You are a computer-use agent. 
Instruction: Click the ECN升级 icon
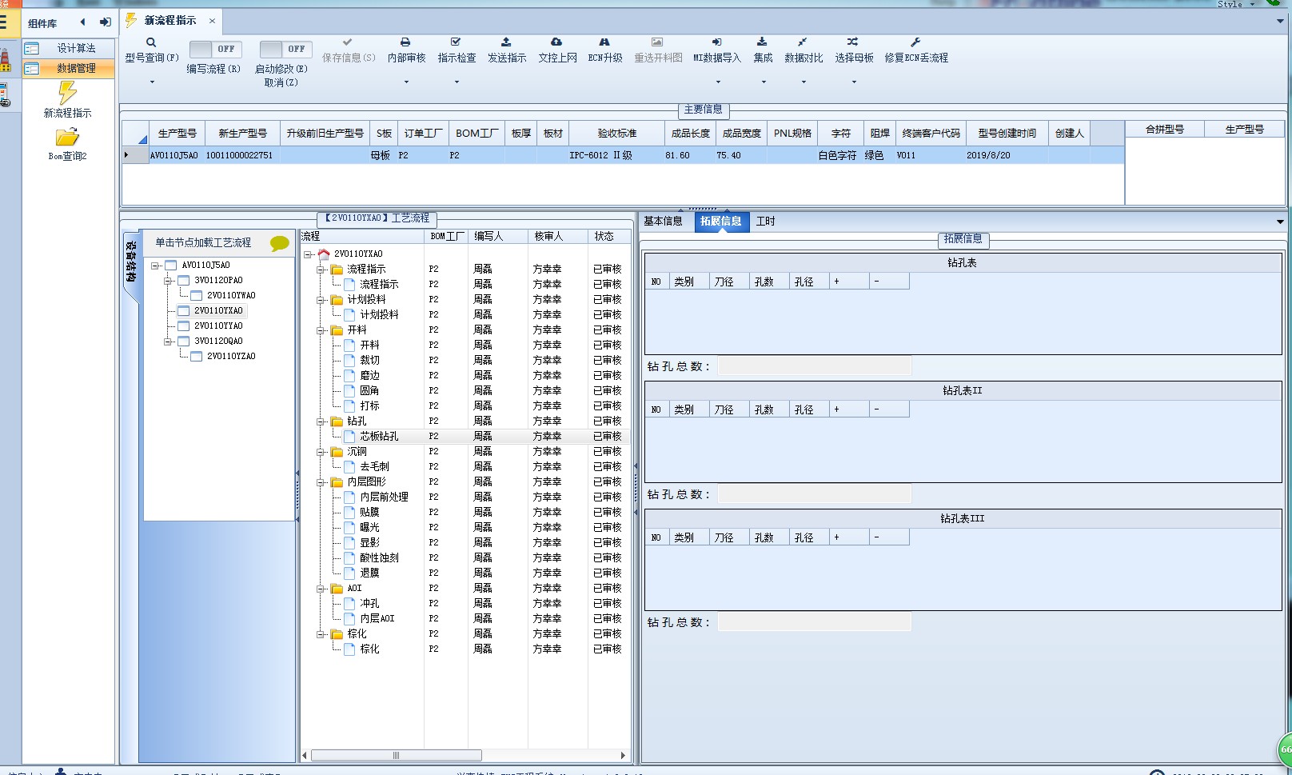tap(604, 42)
